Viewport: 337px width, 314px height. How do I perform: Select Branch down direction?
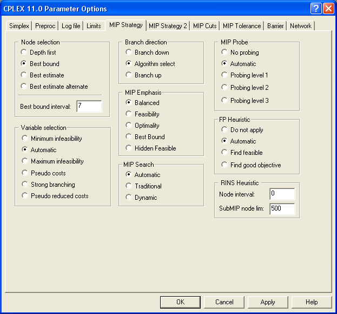(x=148, y=53)
